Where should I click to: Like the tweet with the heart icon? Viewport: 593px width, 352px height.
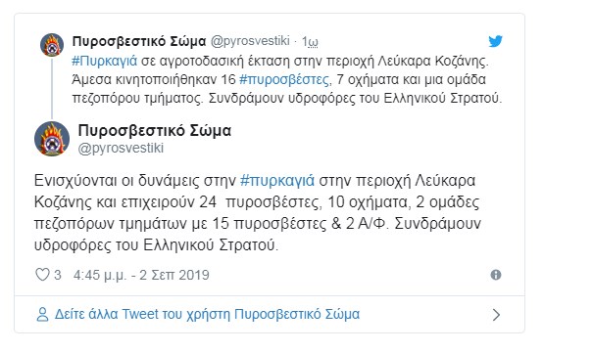click(42, 275)
